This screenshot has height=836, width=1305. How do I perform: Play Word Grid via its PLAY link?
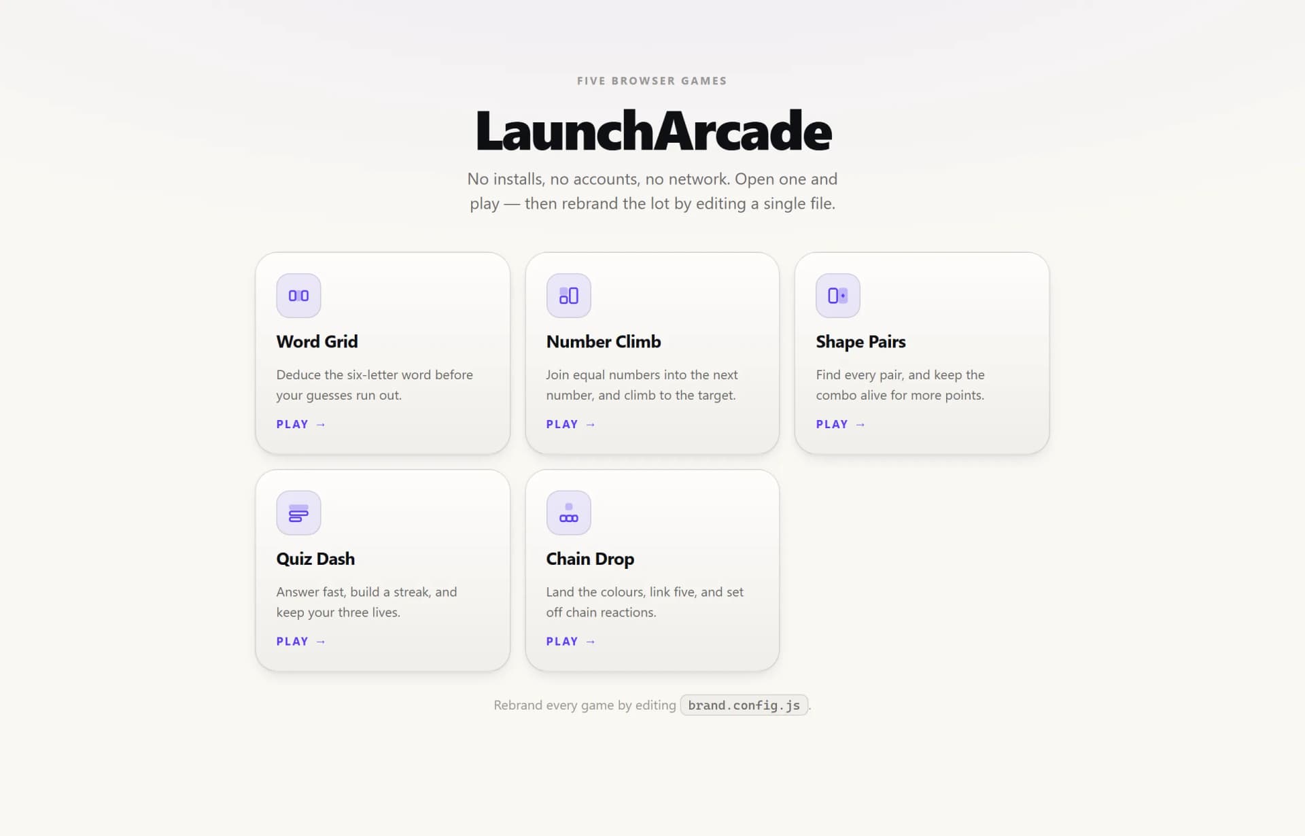pos(300,424)
